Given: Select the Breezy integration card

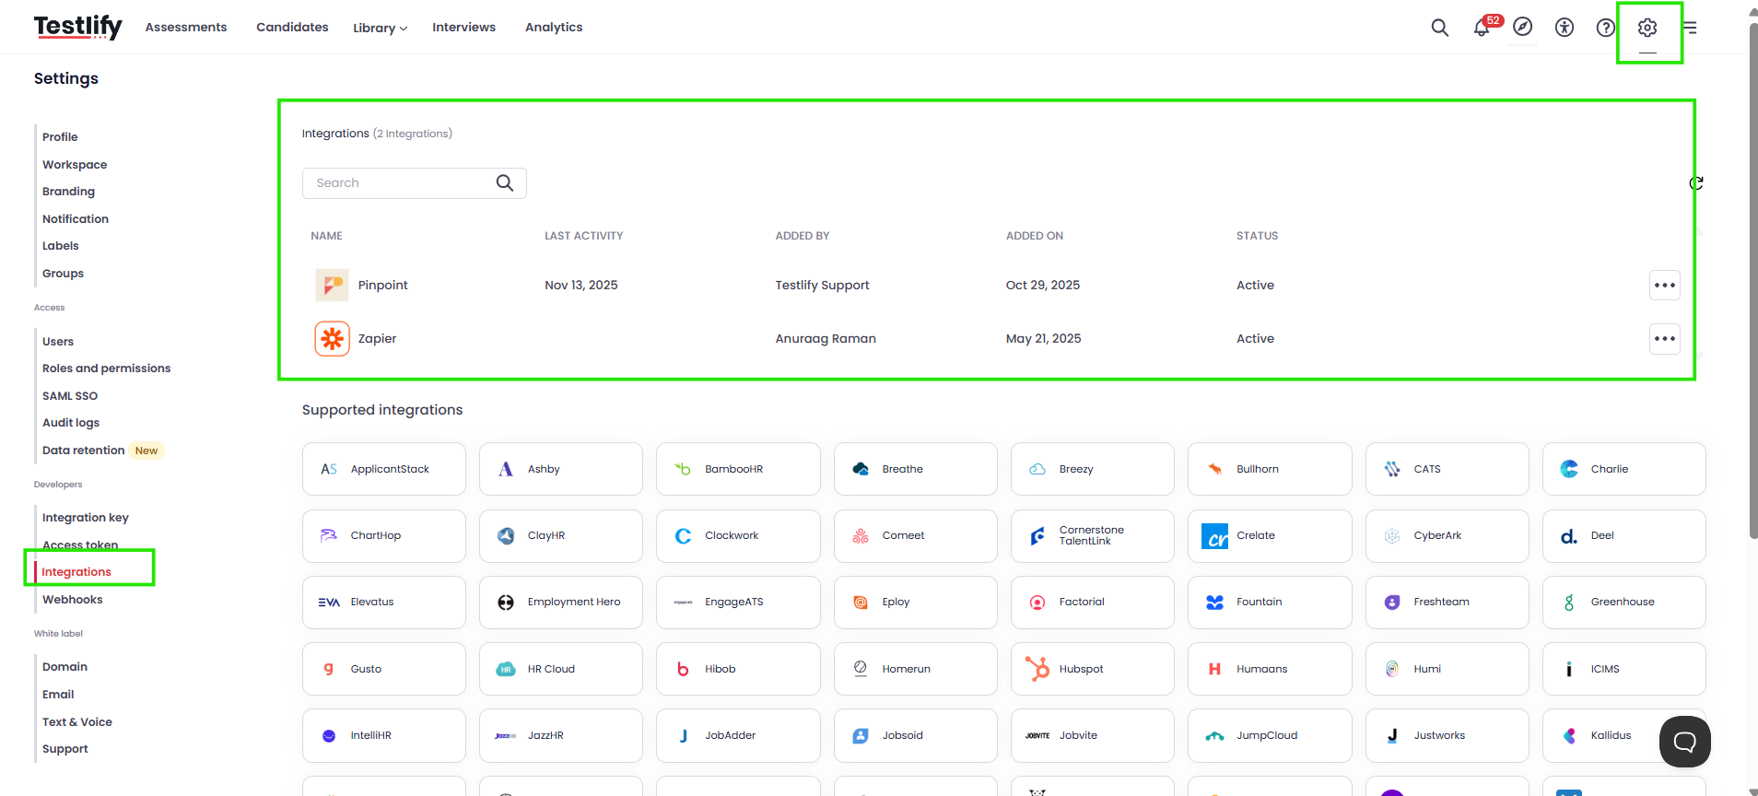Looking at the screenshot, I should click(x=1093, y=469).
